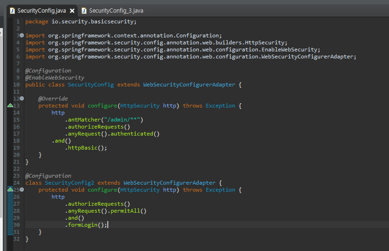Collapse the configure method fold at line 12
This screenshot has height=251, width=389.
pos(22,99)
